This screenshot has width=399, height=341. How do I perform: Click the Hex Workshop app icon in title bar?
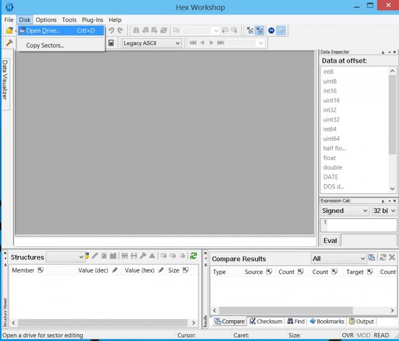9,7
